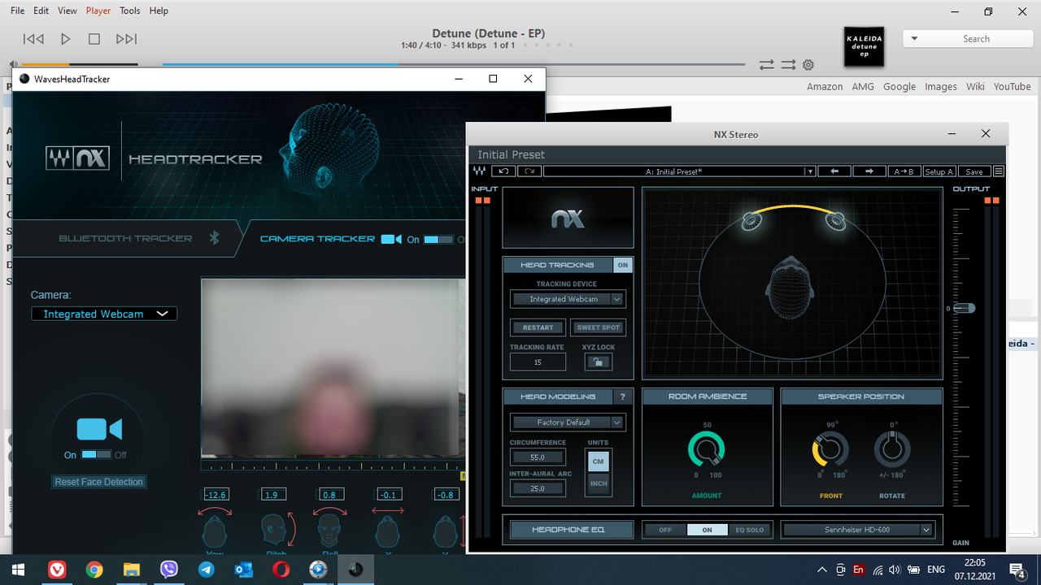Image resolution: width=1041 pixels, height=585 pixels.
Task: Mute using the player's speaker icon
Action: tap(13, 64)
